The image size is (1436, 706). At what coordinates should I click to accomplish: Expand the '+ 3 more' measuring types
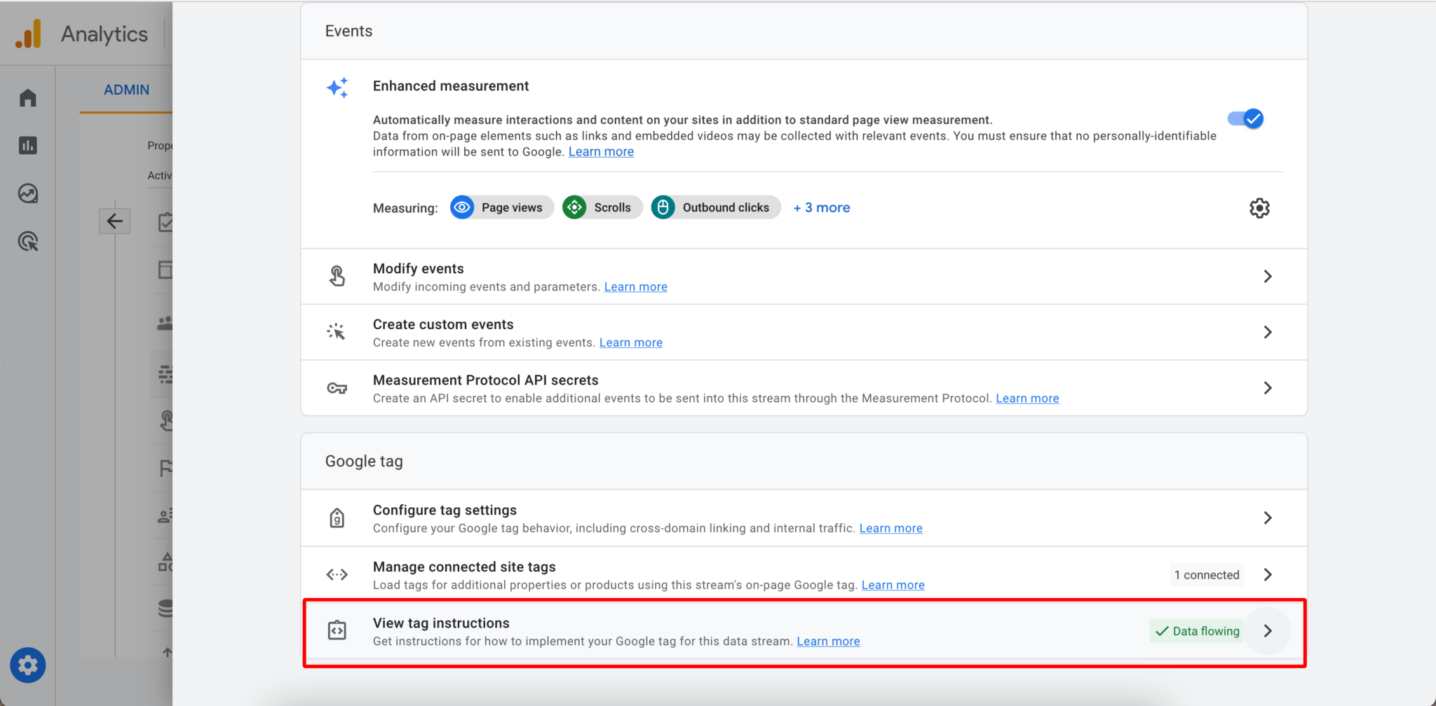pos(821,207)
